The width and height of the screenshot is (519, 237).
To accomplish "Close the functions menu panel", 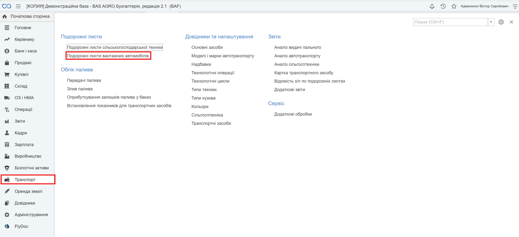I will (x=511, y=22).
